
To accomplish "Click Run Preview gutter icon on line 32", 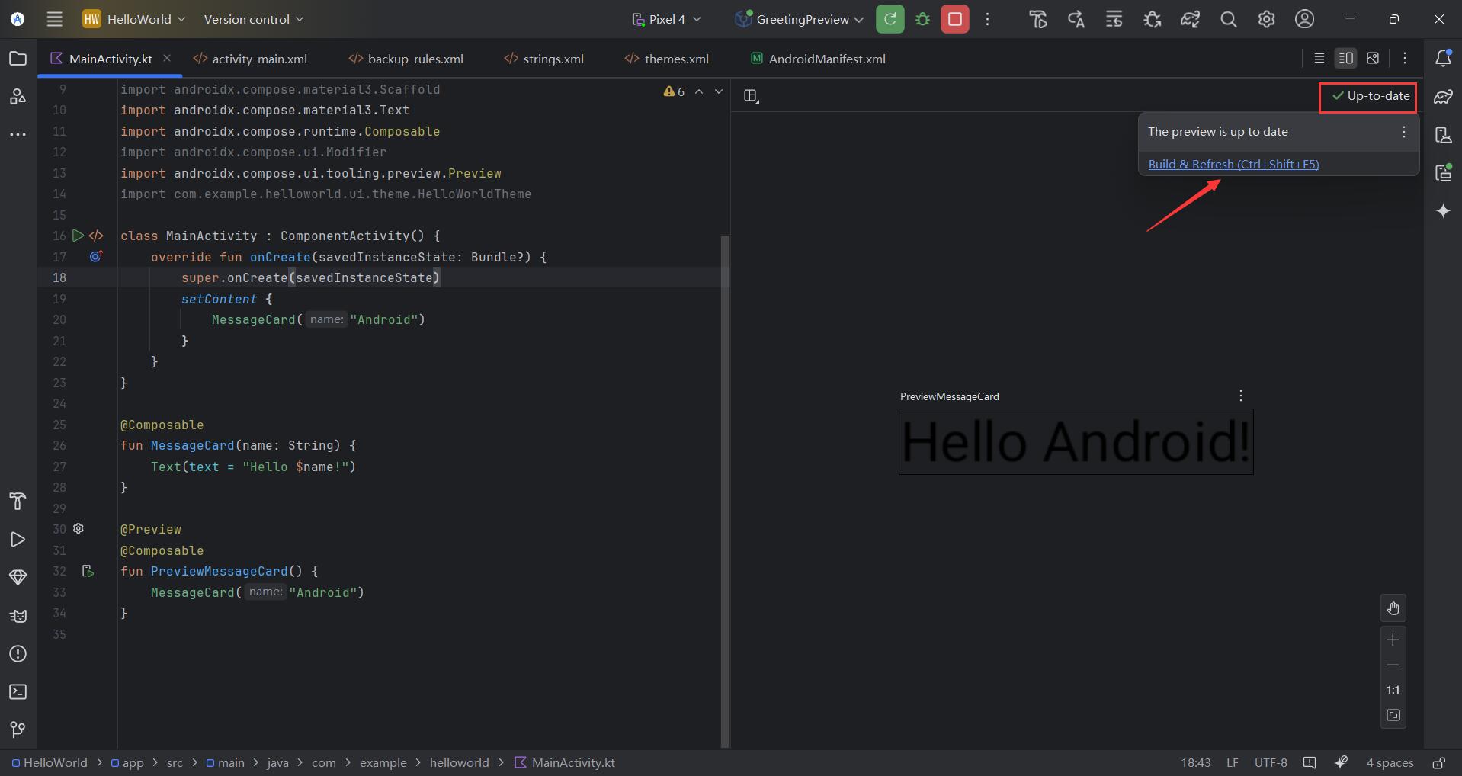I will [88, 571].
